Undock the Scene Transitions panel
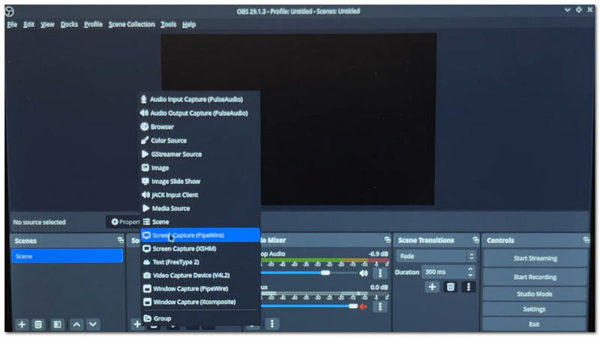The width and height of the screenshot is (600, 337). pos(475,239)
